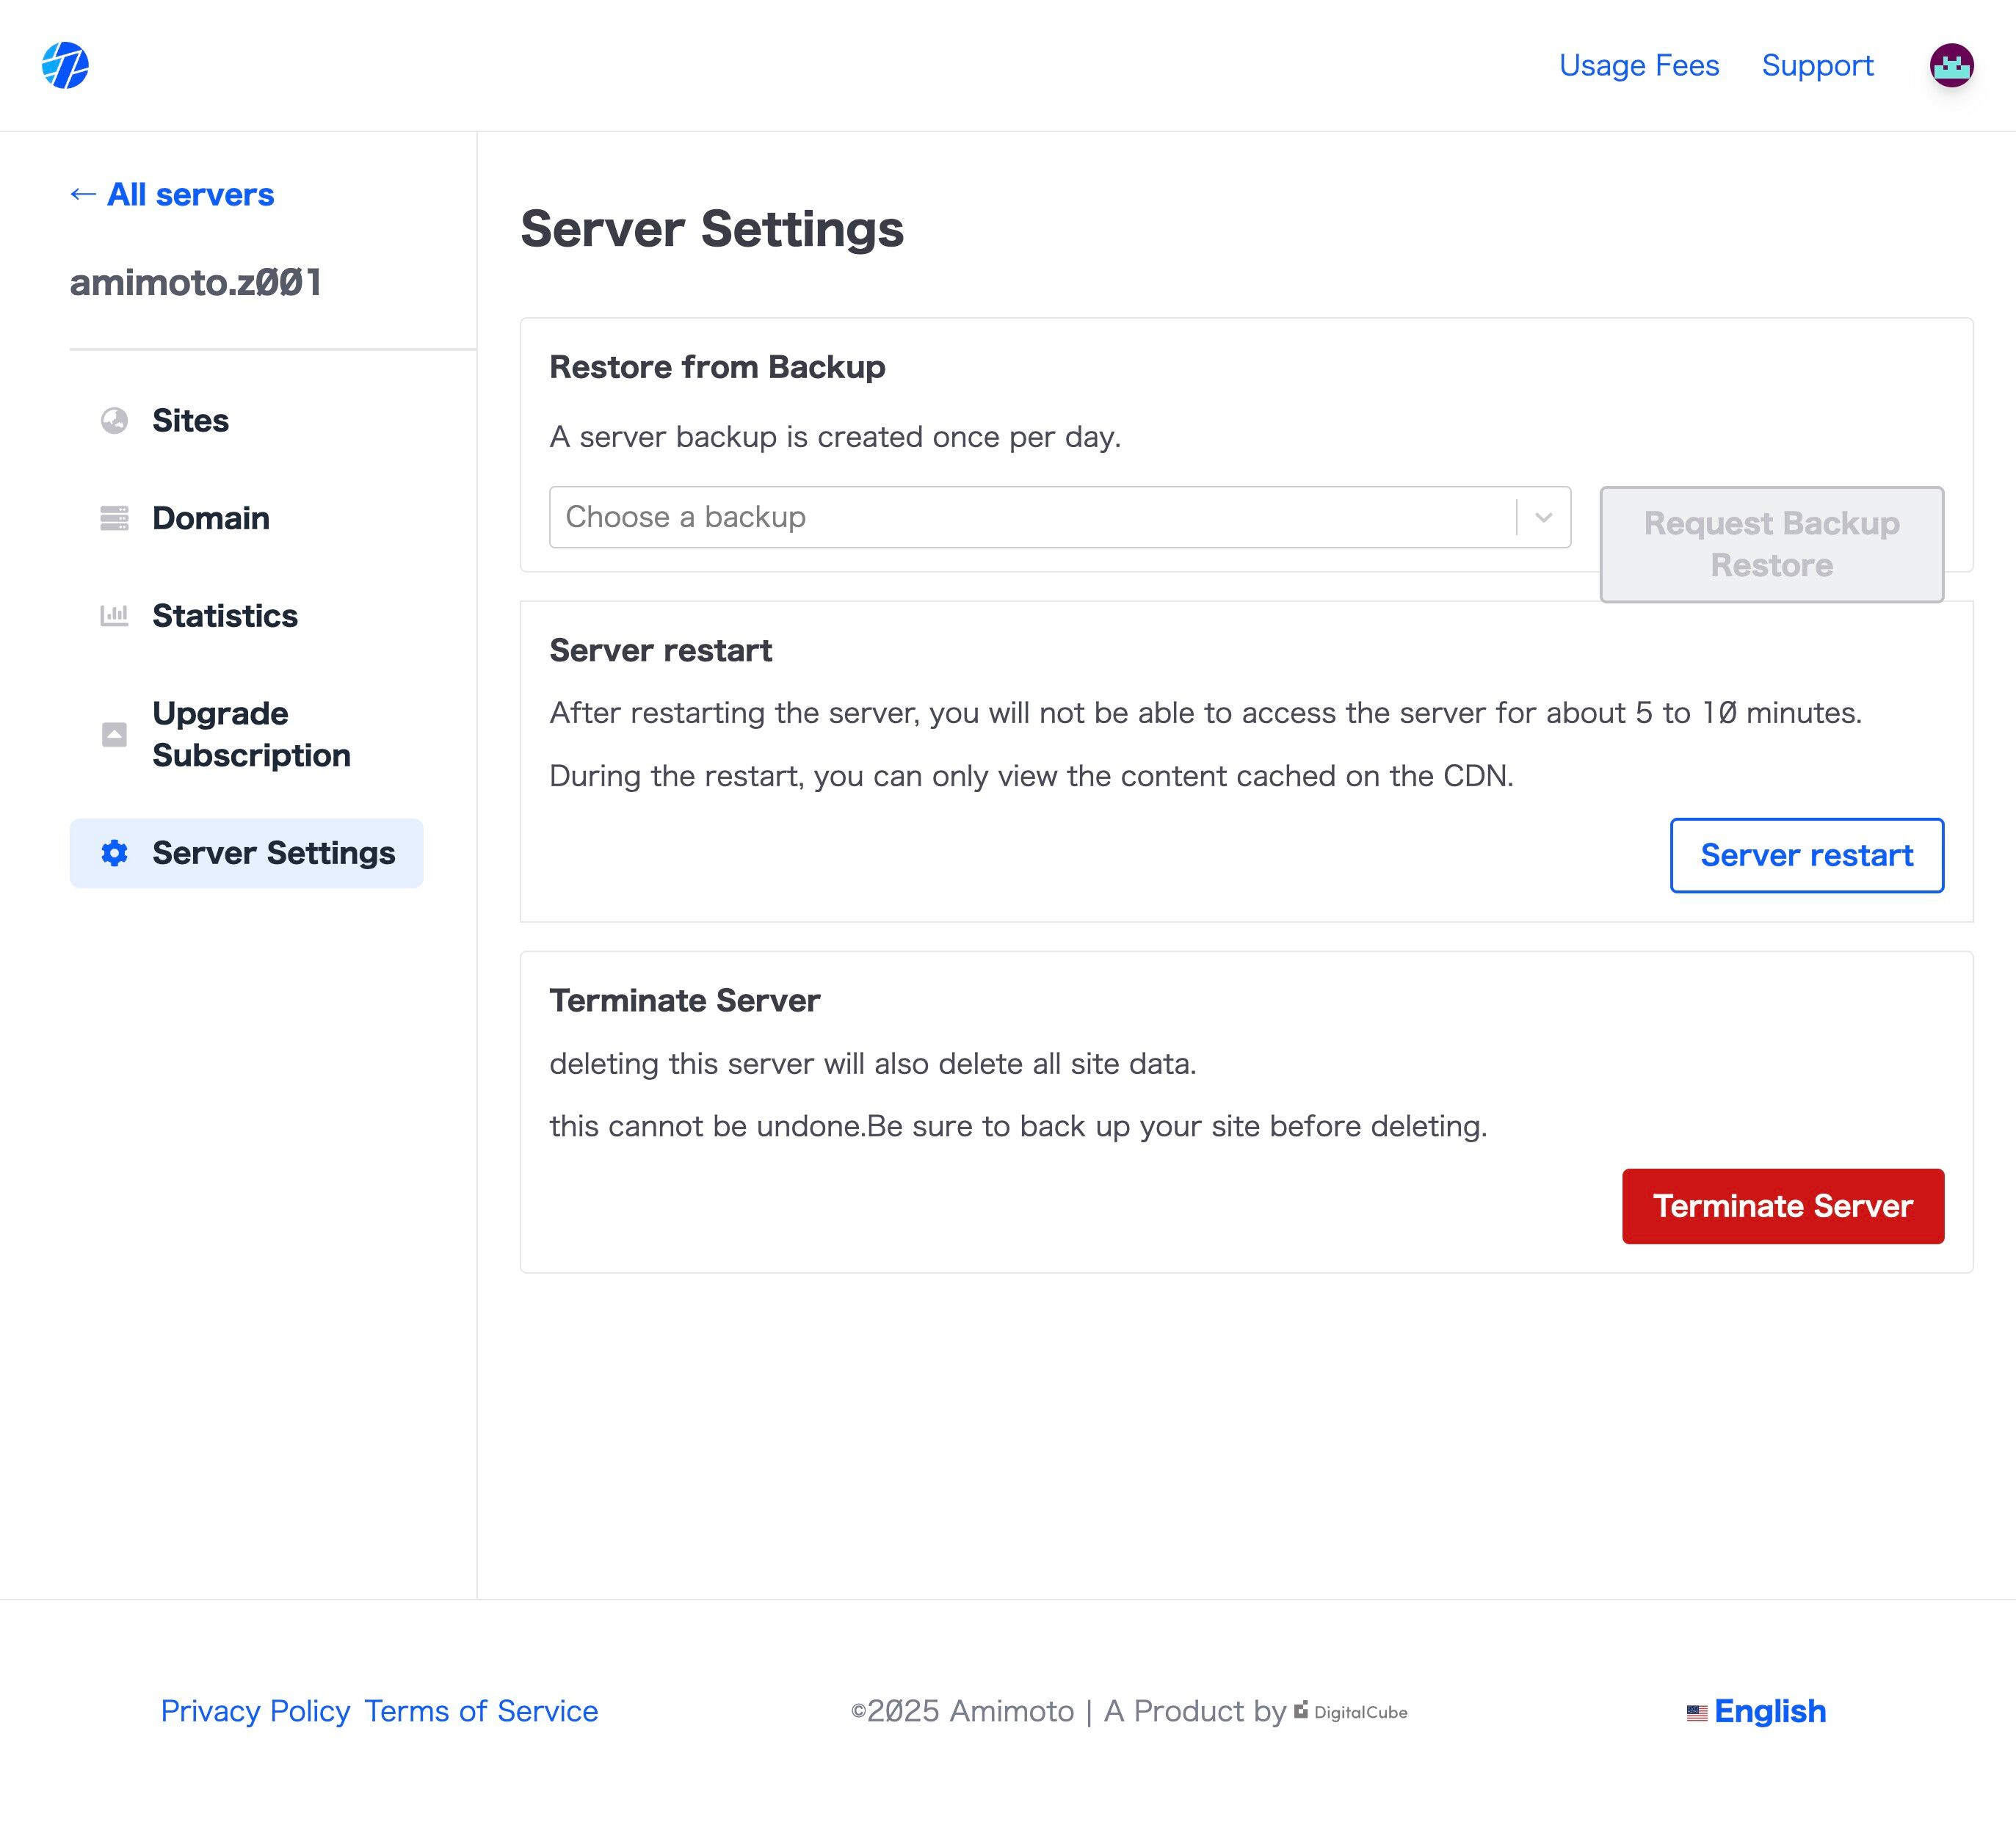Open the Privacy Policy link
This screenshot has width=2016, height=1822.
255,1711
